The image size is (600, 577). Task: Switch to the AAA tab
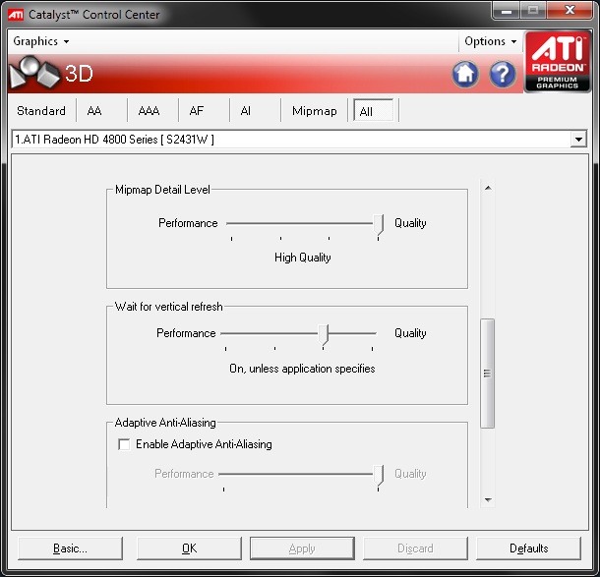point(149,111)
